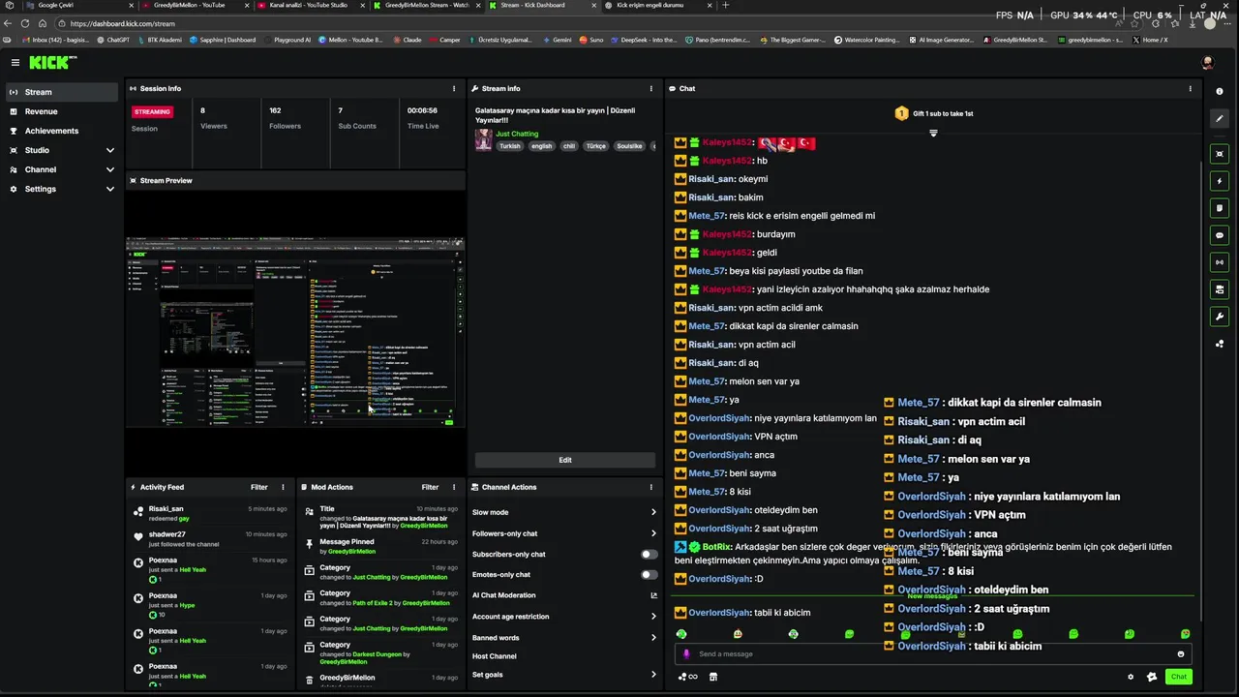Click the focus-frame icon in the right sidebar
1239x697 pixels.
1219,154
